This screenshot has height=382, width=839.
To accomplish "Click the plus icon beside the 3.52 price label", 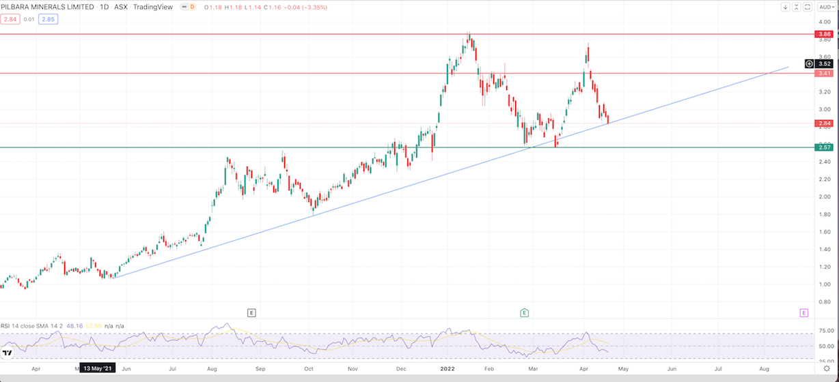I will point(809,63).
